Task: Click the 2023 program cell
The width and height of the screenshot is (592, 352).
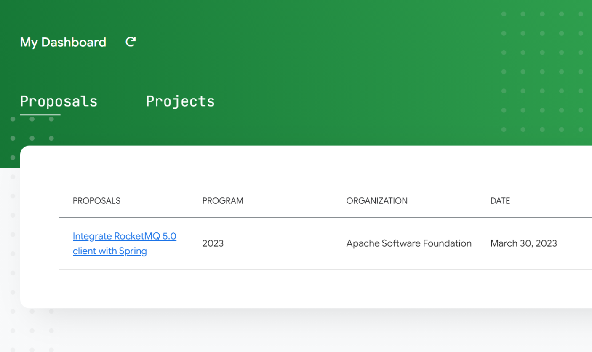Action: pyautogui.click(x=213, y=243)
